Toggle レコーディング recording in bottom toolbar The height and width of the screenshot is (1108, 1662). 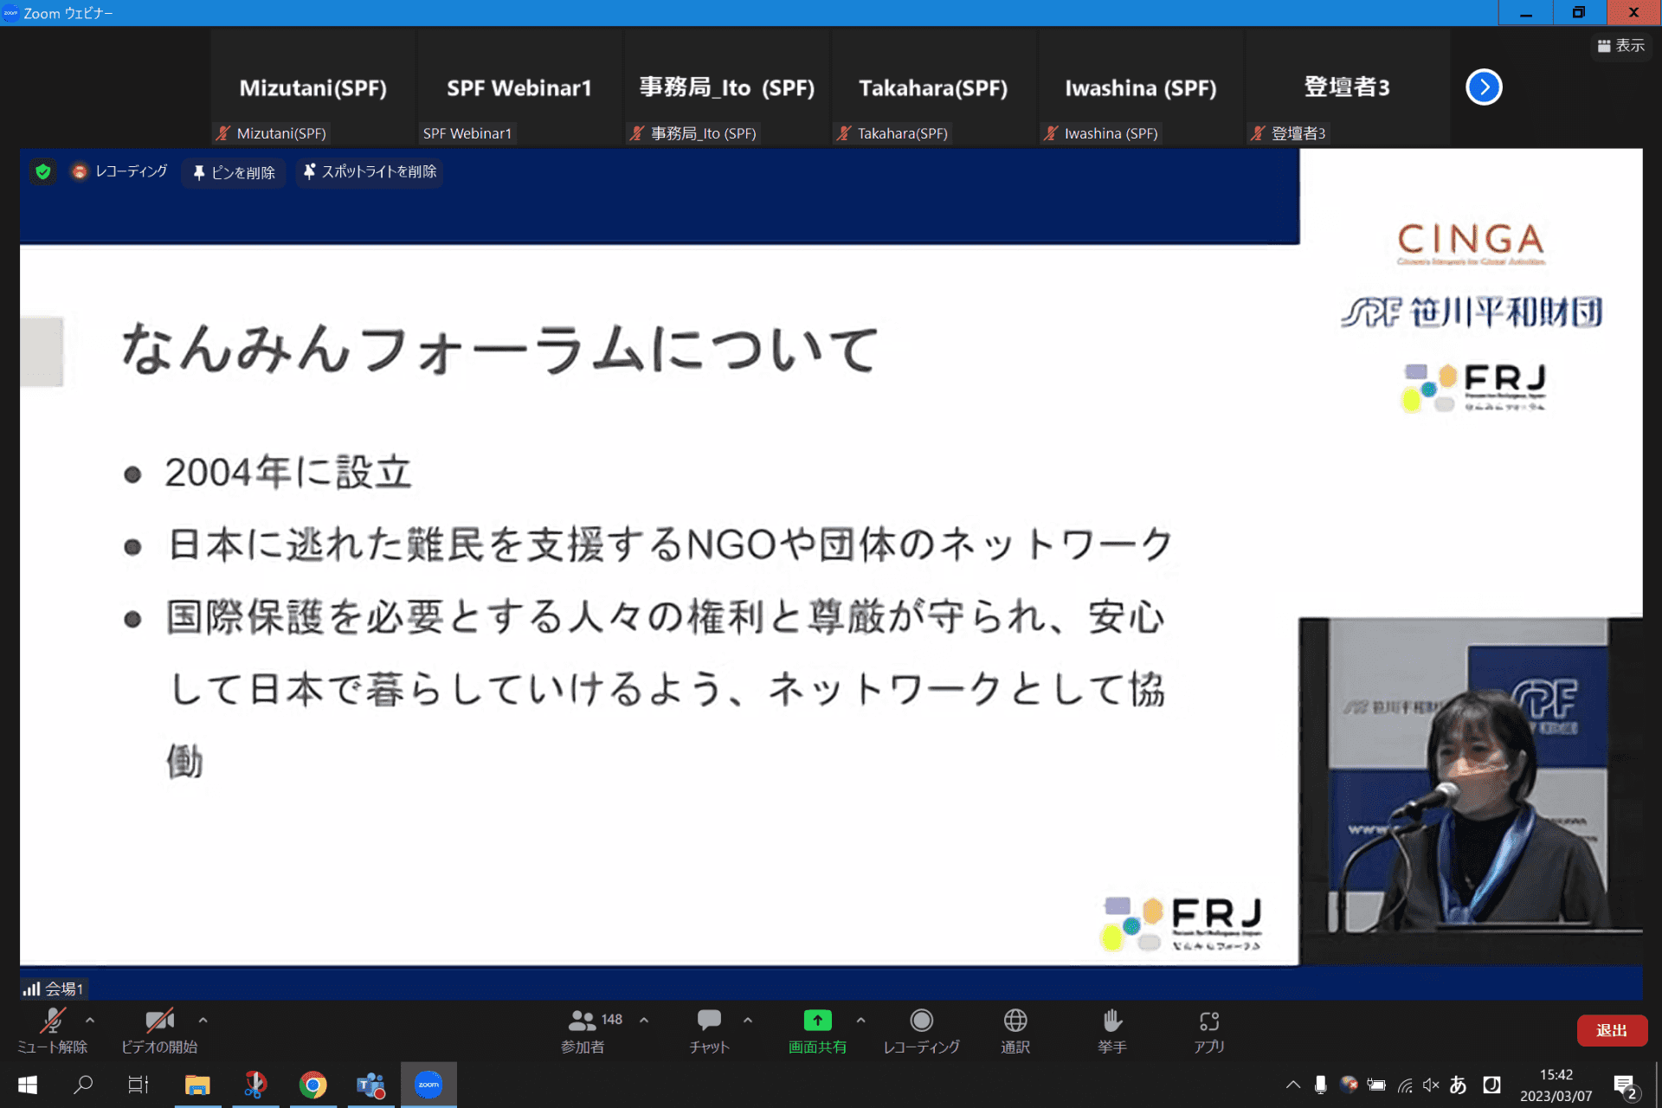921,1030
